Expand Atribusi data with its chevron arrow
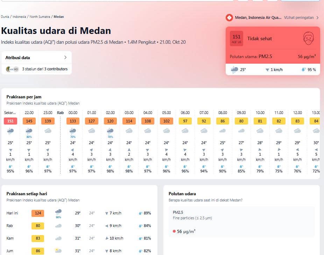Image resolution: width=324 pixels, height=255 pixels. click(65, 57)
